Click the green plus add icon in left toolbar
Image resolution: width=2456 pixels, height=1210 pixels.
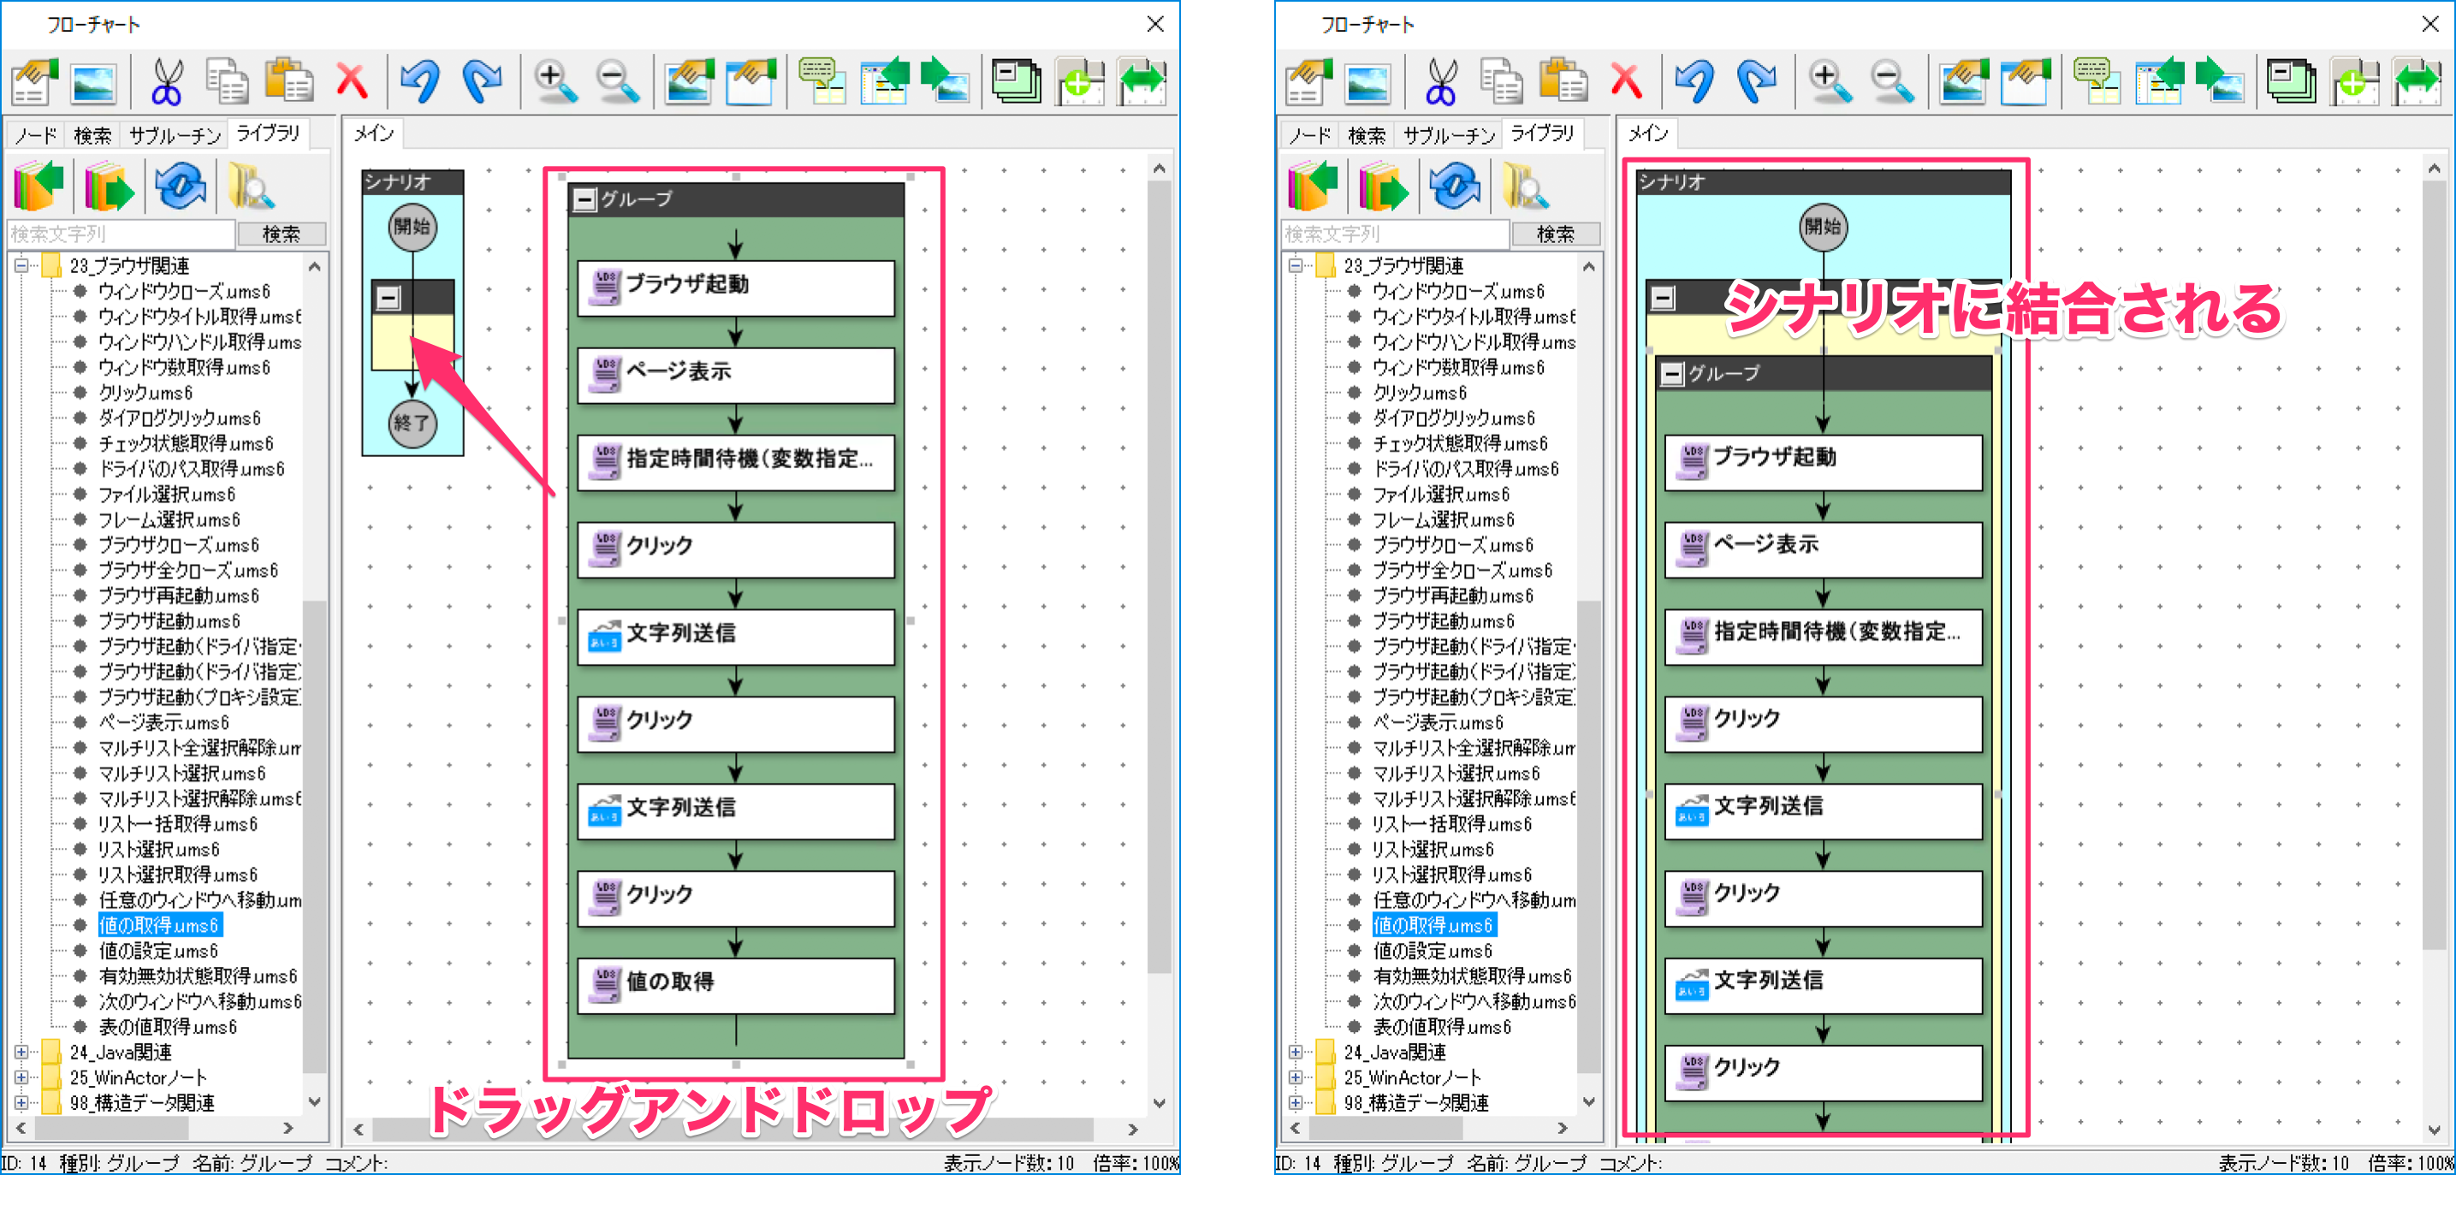pos(1079,82)
